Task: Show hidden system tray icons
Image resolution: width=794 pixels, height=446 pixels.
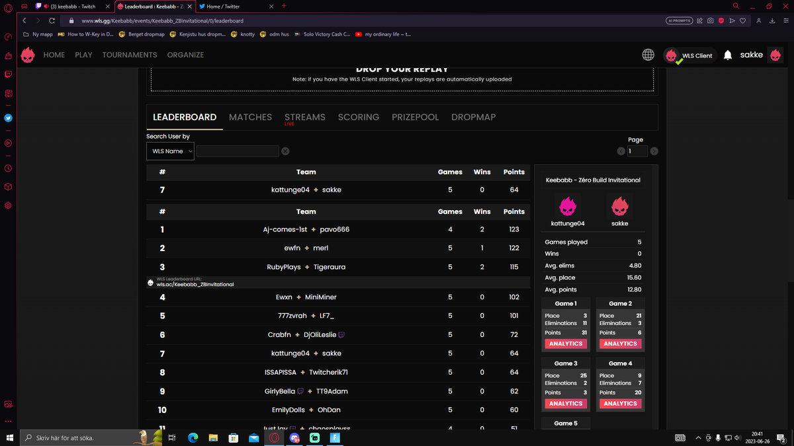Action: 698,437
